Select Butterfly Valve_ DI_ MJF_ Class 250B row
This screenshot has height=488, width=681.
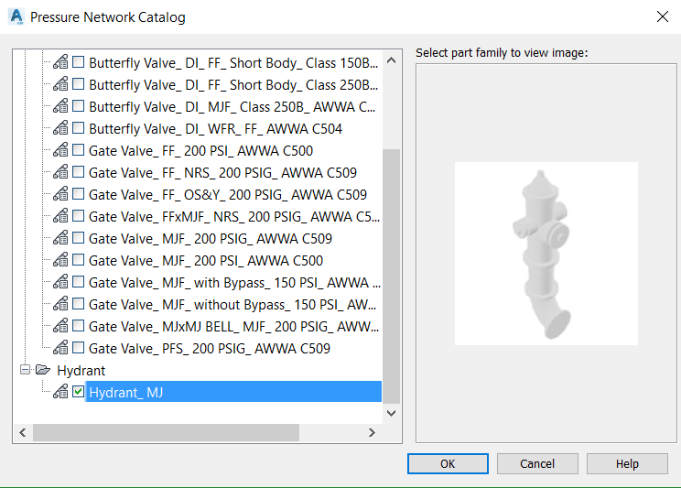click(232, 107)
